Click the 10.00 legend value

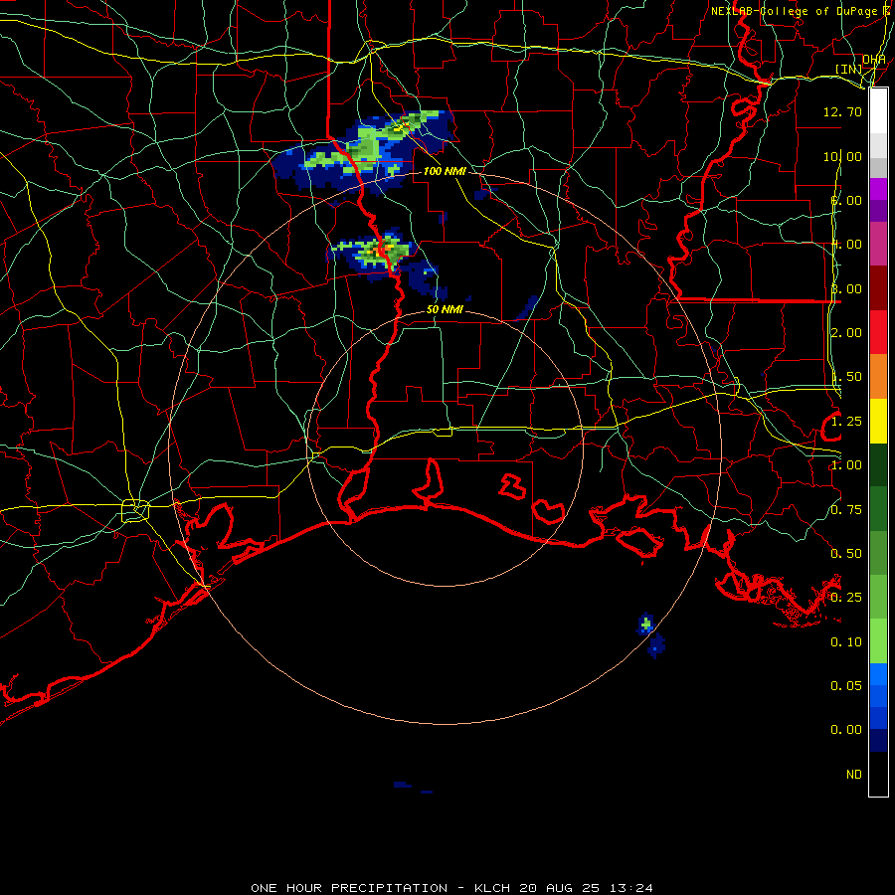coord(842,156)
